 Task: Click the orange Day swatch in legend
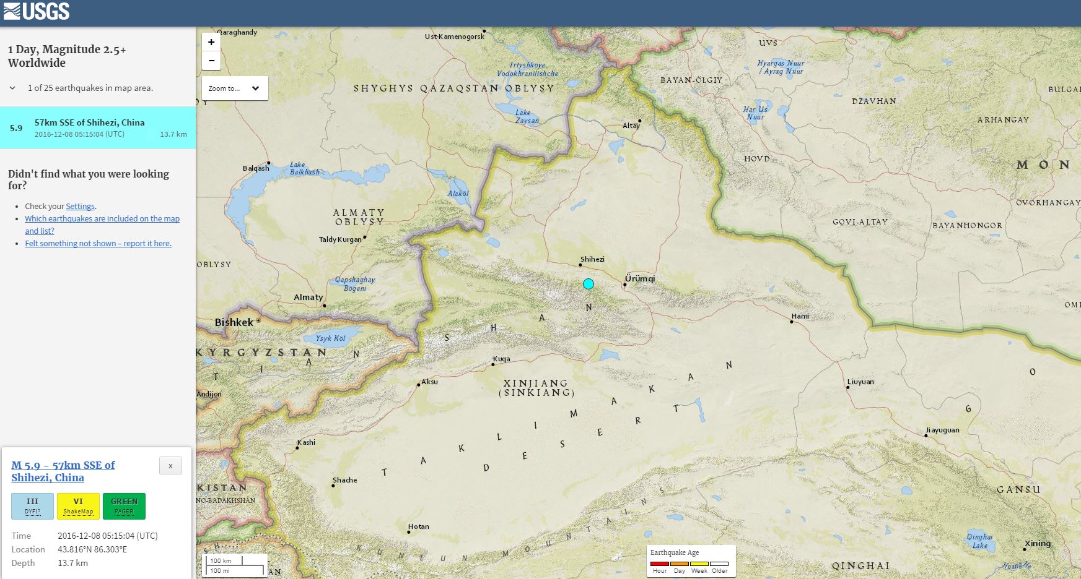pos(680,564)
